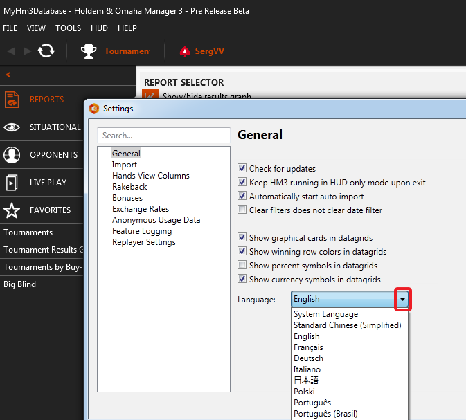
Task: Click the Language dropdown arrow
Action: click(403, 299)
